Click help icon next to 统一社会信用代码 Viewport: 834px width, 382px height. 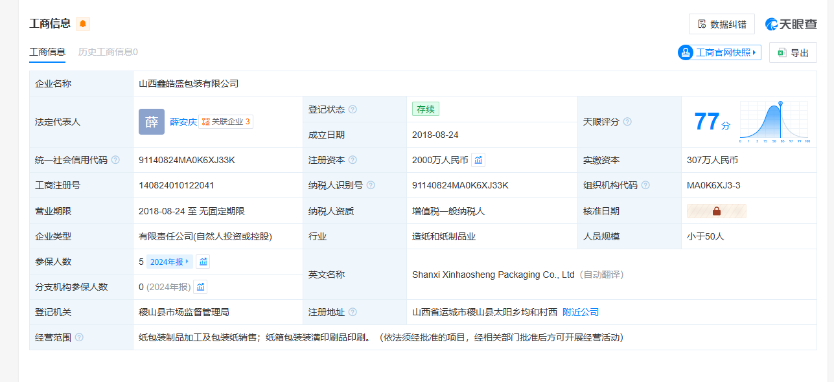click(x=115, y=160)
